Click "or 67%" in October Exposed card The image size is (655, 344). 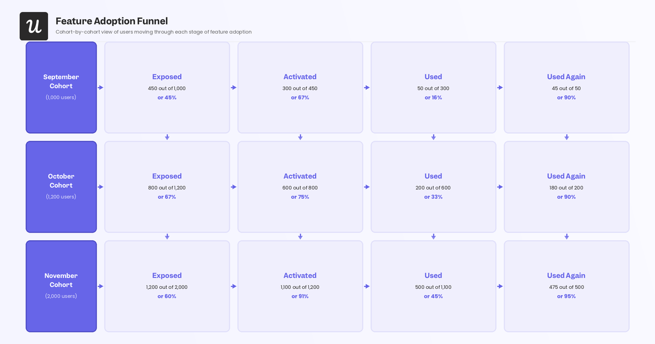167,197
